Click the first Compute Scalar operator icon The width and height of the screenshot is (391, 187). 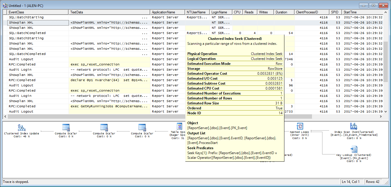(x=65, y=127)
